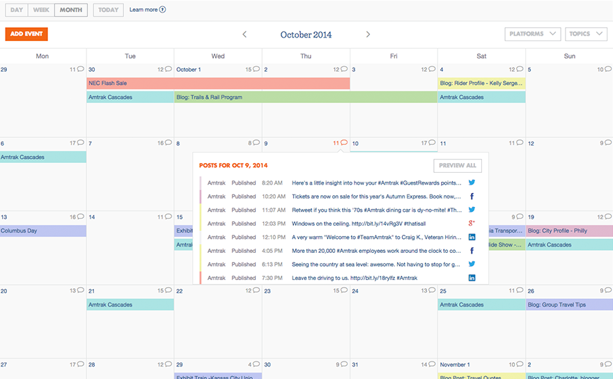
Task: Open the comment bubble for October 10
Action: [432, 143]
